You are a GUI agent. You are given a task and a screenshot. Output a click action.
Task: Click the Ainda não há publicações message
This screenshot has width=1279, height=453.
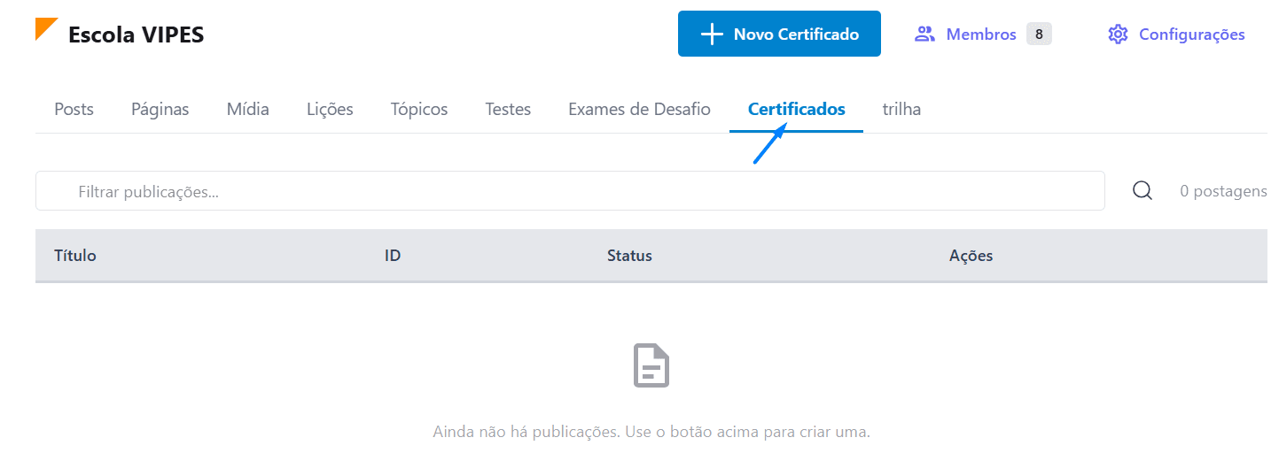coord(651,433)
